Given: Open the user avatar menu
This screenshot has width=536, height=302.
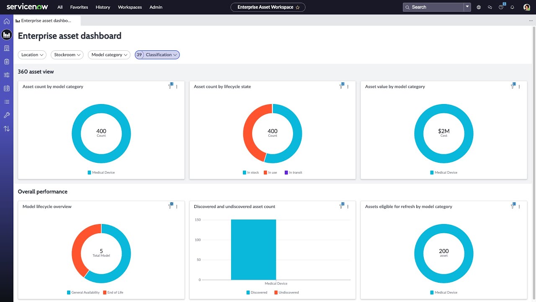Looking at the screenshot, I should 527,7.
